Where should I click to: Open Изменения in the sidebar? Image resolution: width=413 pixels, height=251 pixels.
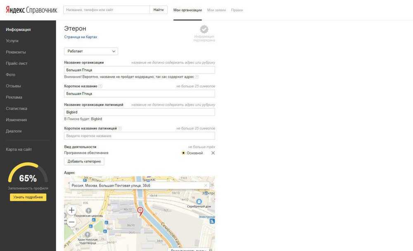click(17, 120)
